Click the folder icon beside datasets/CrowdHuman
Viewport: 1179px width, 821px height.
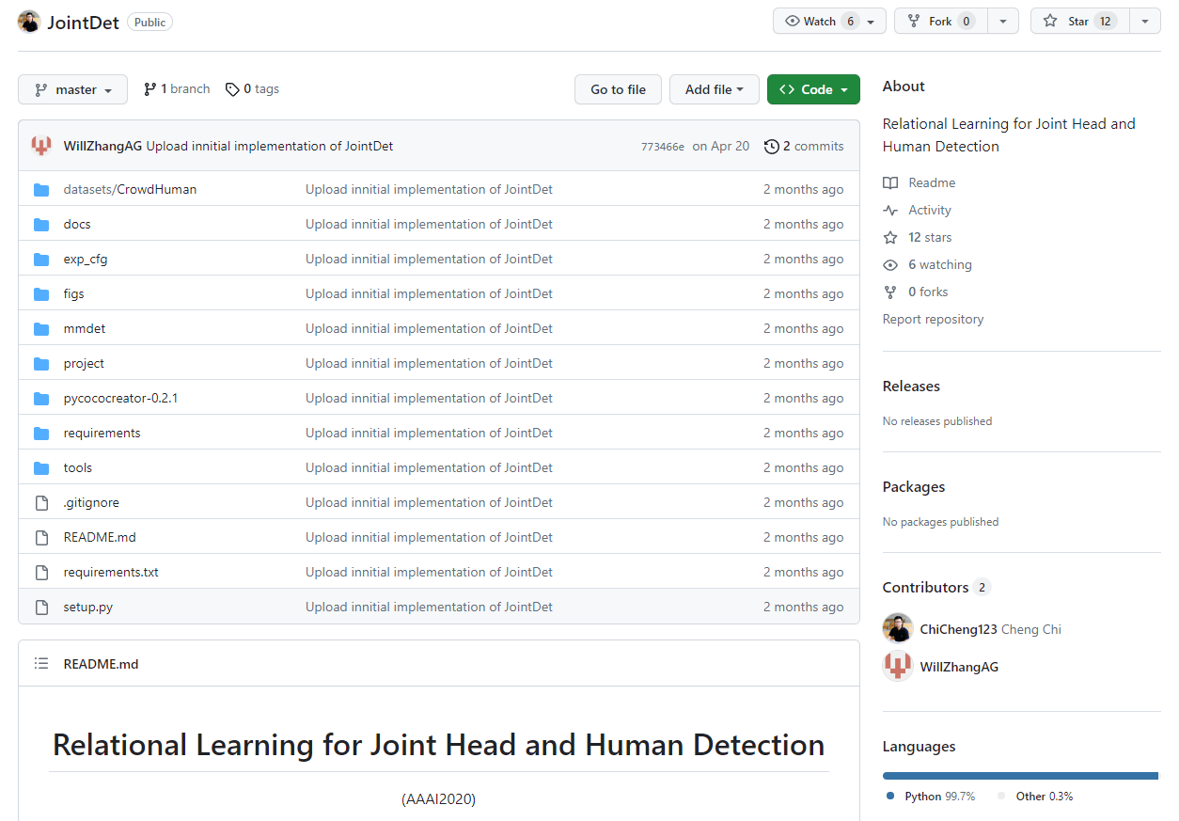41,189
